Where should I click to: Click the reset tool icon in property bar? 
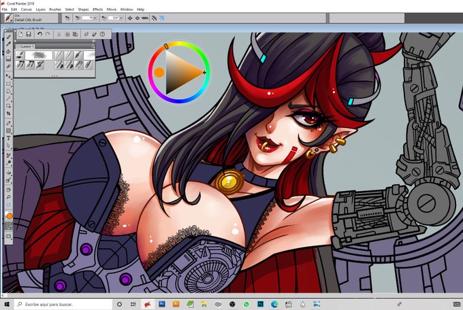[x=67, y=18]
